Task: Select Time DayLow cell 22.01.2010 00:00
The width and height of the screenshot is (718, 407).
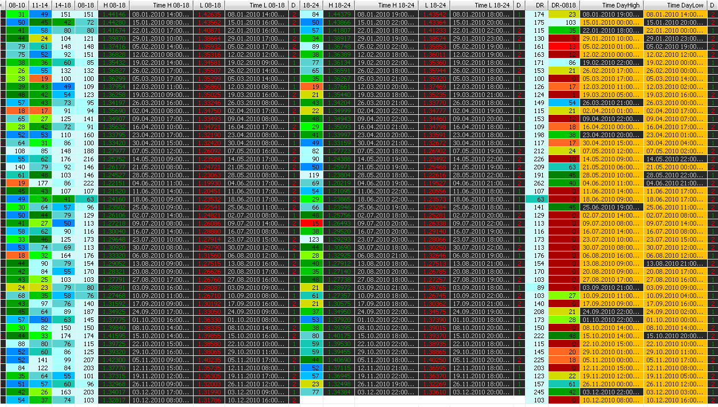Action: coord(676,30)
